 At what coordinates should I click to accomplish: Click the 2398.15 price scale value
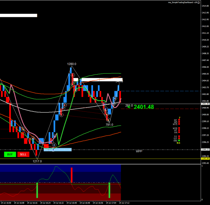pos(205,128)
